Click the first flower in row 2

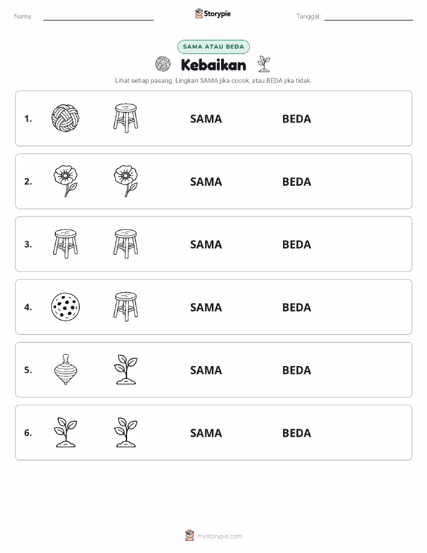66,181
